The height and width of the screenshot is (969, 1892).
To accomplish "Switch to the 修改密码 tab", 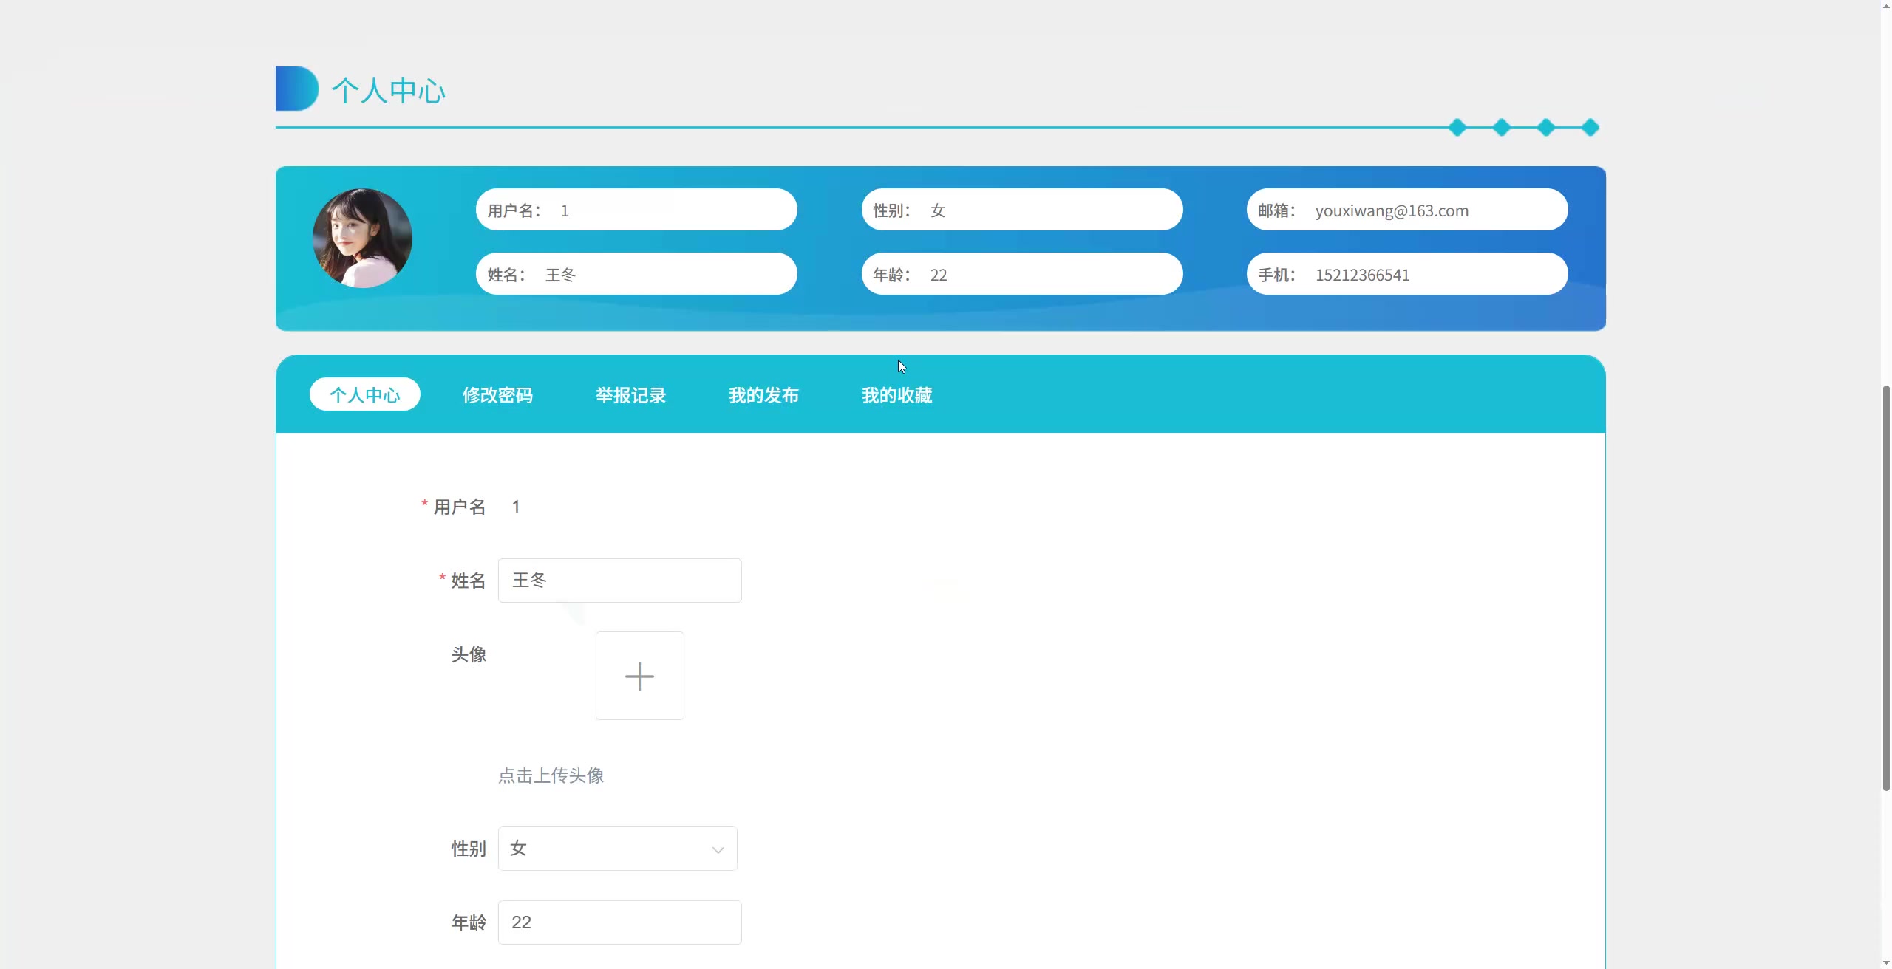I will pyautogui.click(x=497, y=395).
